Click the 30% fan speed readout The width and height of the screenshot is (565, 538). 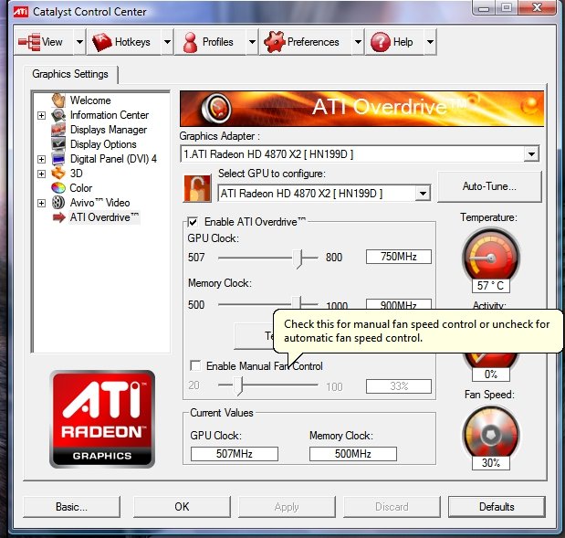tap(490, 462)
